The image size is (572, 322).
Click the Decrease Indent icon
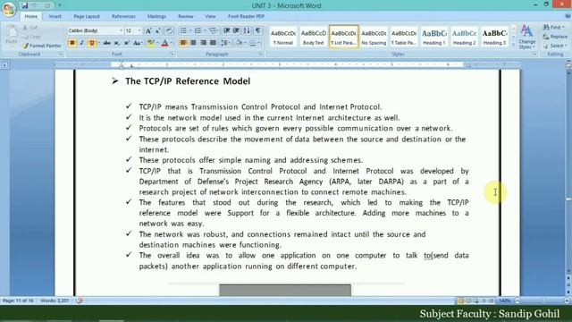226,30
